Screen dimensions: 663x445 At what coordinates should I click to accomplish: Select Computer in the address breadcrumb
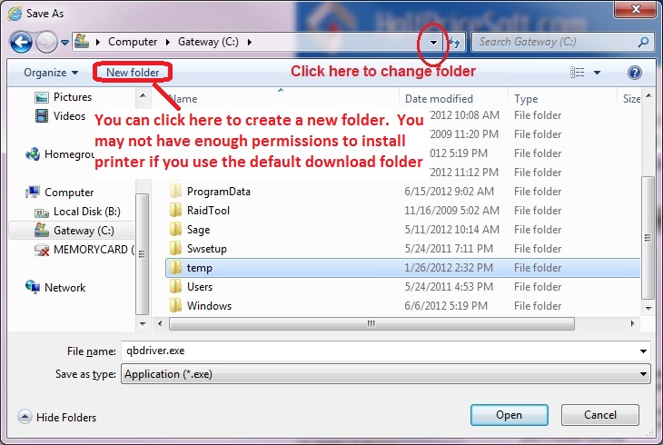[133, 42]
